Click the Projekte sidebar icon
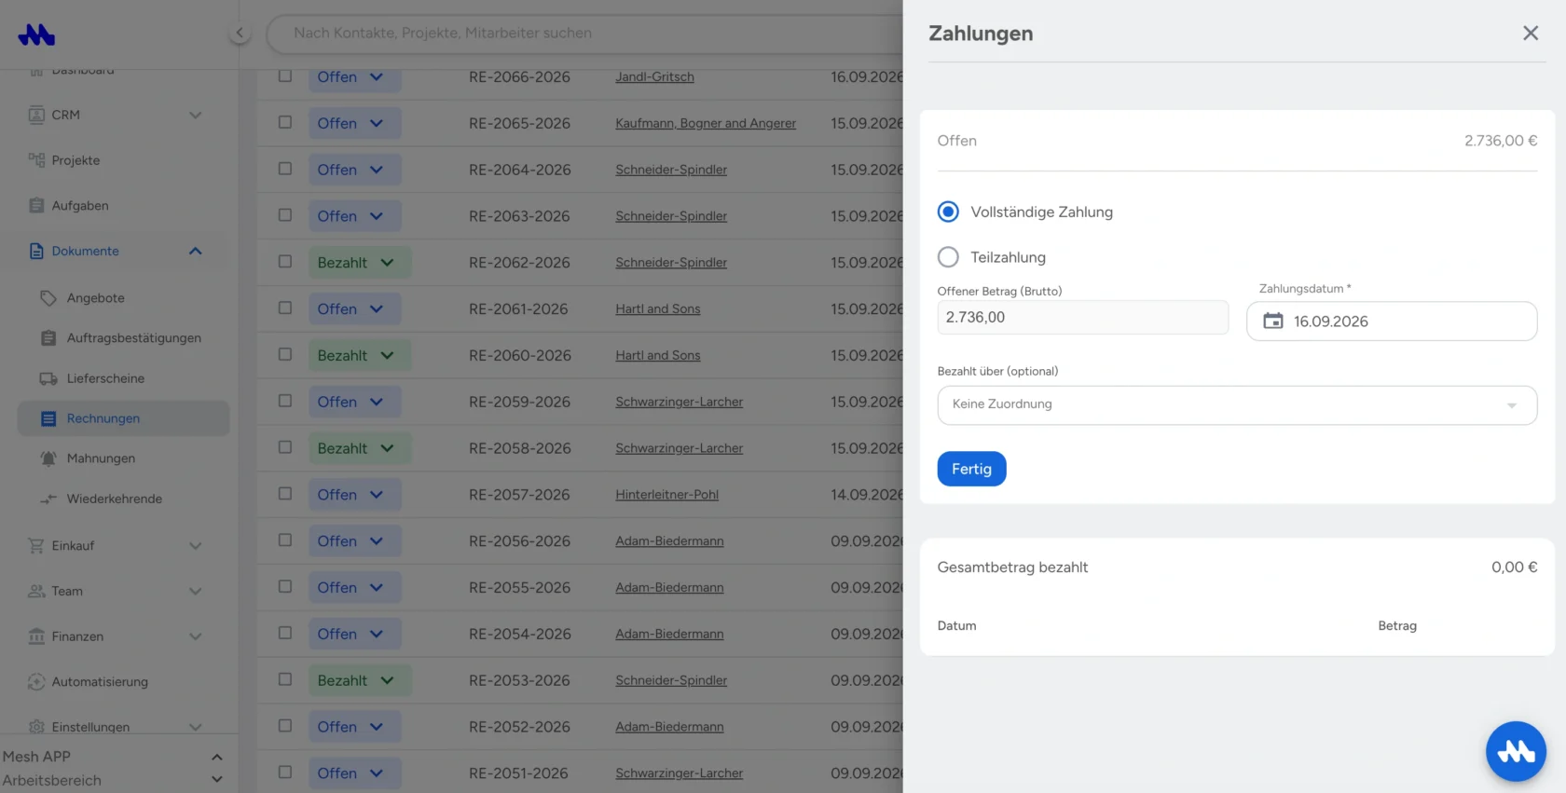 tap(36, 160)
